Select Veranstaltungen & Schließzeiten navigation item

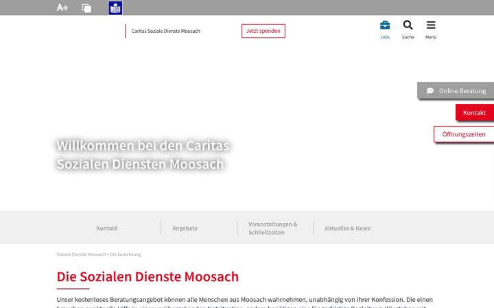coord(273,228)
